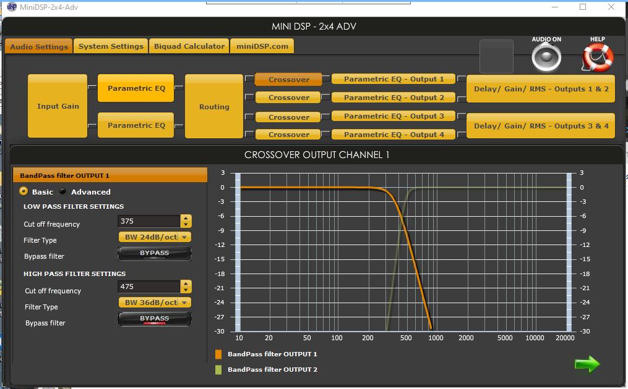Screen dimensions: 628x389
Task: Open Parametric EQ - Output 4
Action: pos(394,135)
